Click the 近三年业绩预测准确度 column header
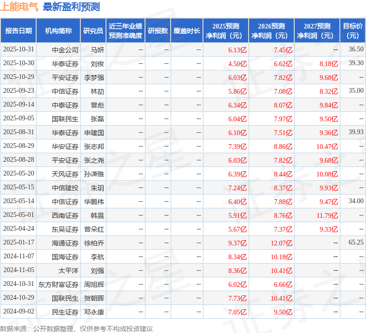Image resolution: width=366 pixels, height=333 pixels. coord(125,31)
